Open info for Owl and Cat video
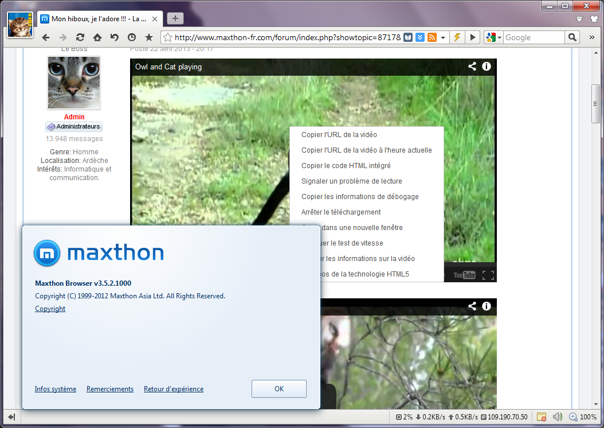 click(x=487, y=67)
